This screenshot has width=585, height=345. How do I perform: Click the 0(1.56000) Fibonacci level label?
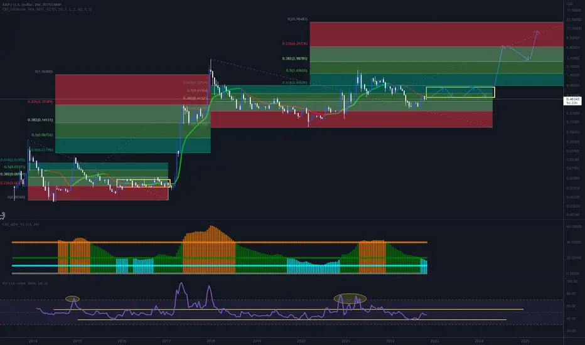pos(44,72)
